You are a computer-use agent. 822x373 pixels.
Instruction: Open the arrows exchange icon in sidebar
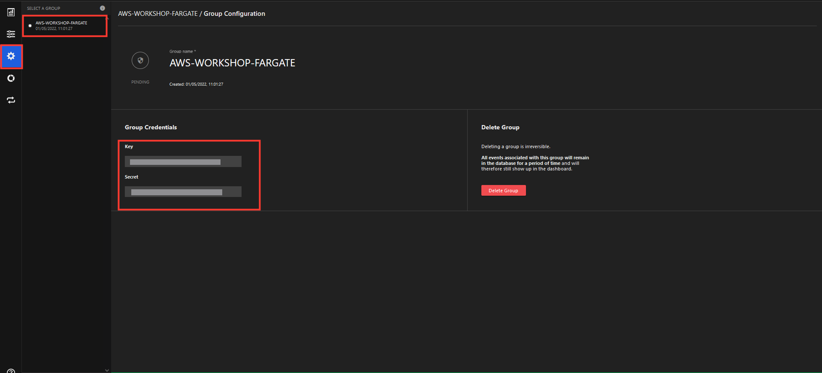pos(11,100)
